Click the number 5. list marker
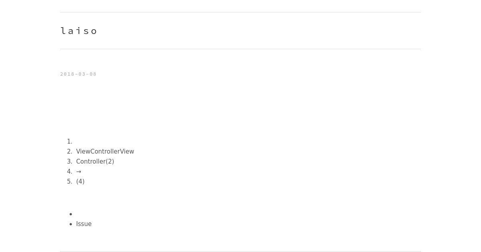 [x=69, y=182]
